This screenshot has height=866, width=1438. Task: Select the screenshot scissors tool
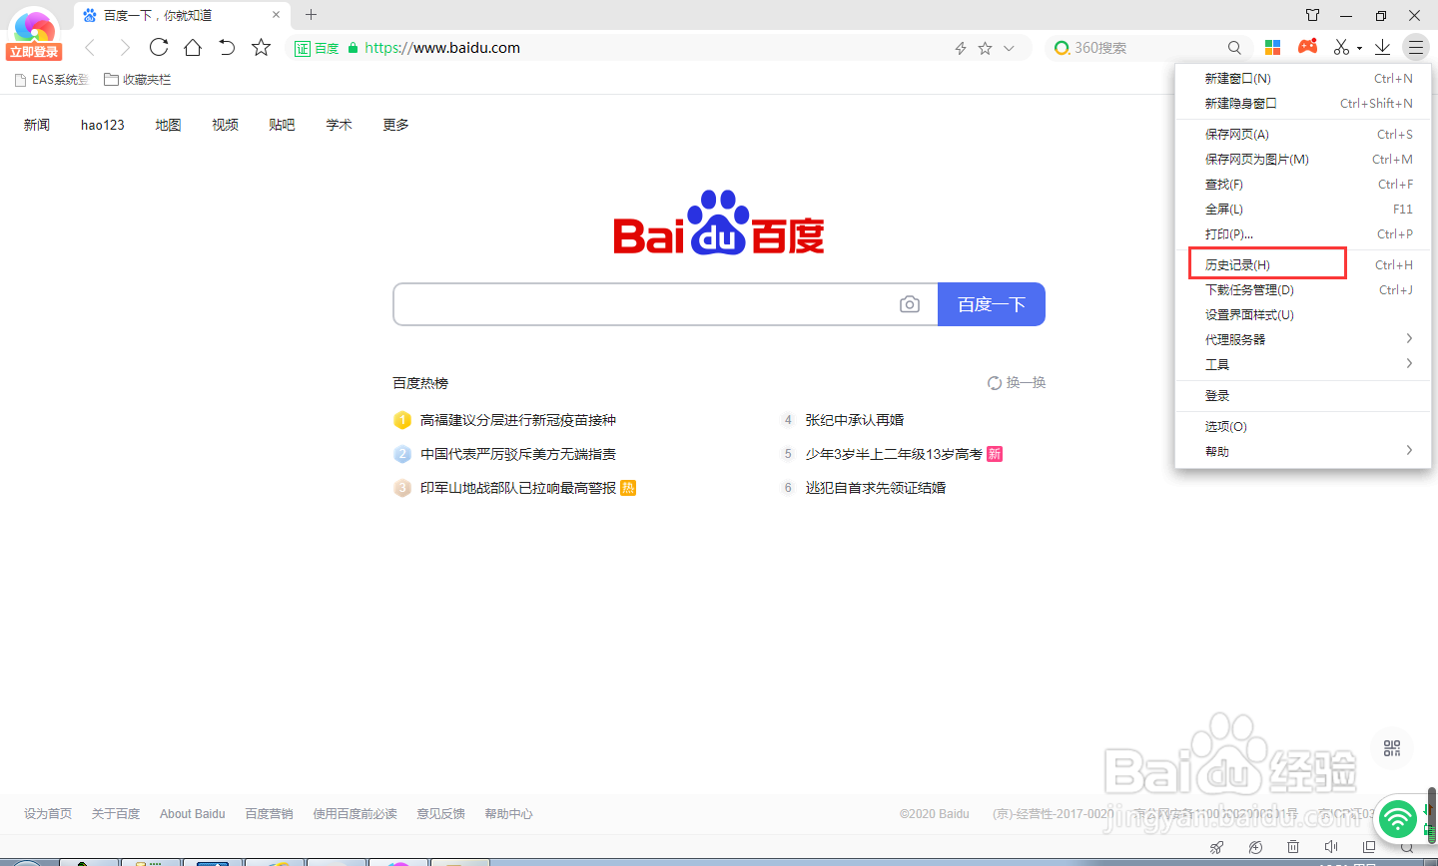pyautogui.click(x=1341, y=47)
